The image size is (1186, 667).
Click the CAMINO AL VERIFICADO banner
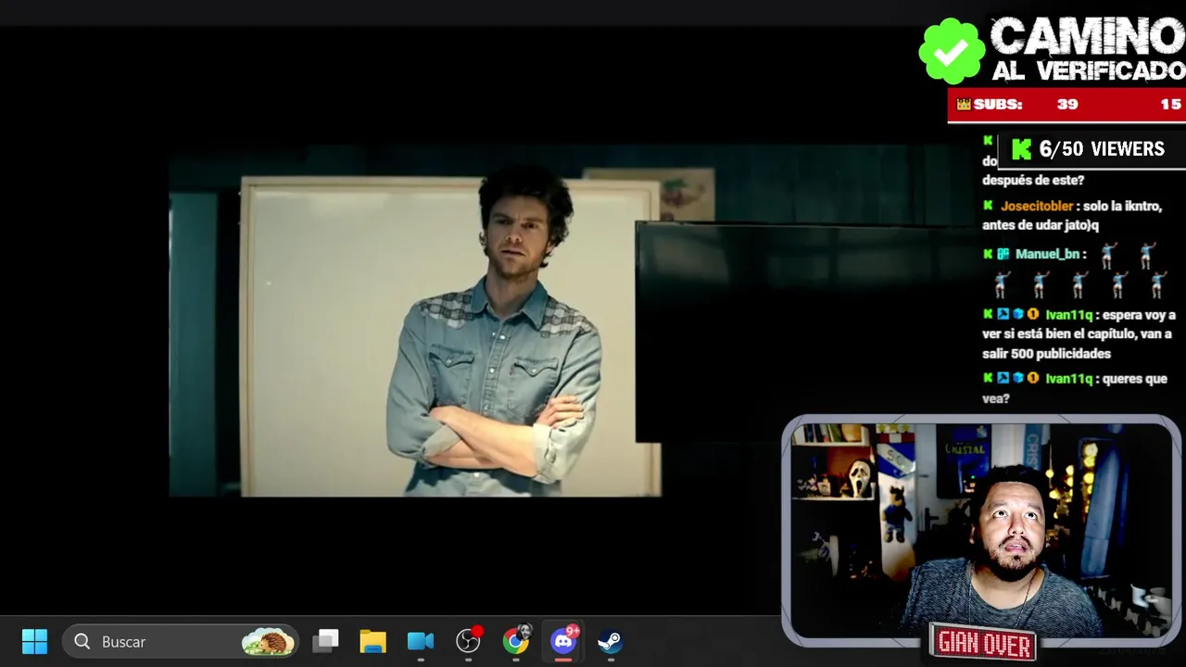(x=1087, y=49)
